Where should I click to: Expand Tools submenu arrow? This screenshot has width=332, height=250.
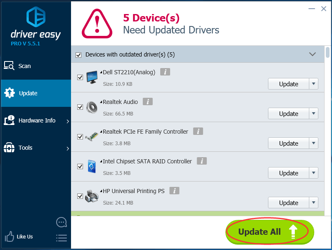click(68, 149)
